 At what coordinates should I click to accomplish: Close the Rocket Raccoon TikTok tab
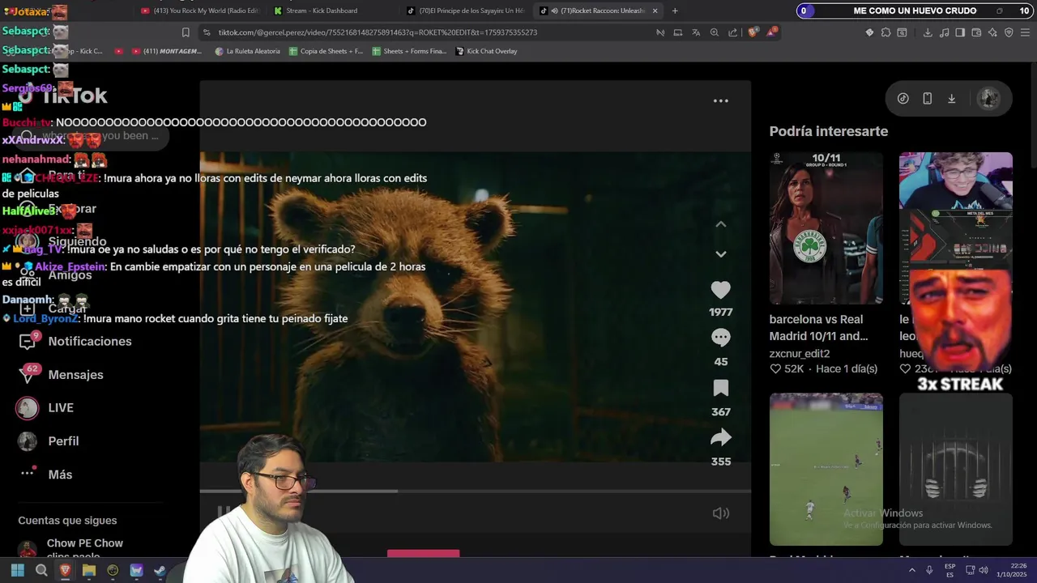(655, 11)
